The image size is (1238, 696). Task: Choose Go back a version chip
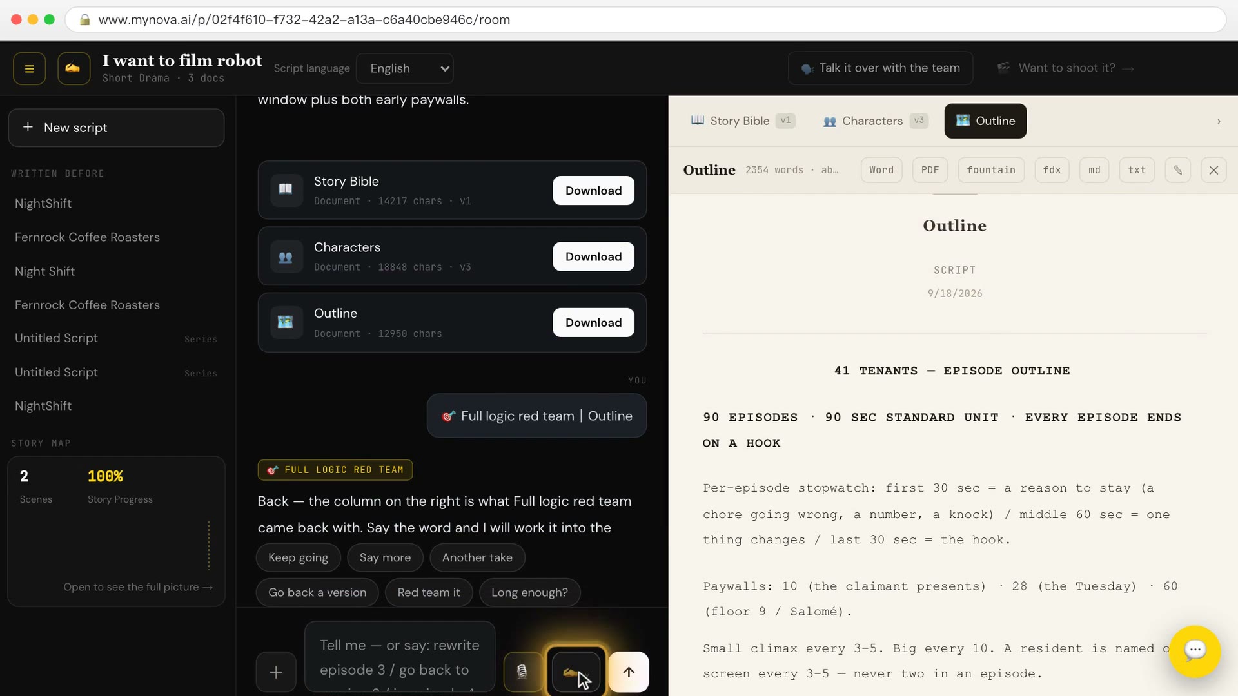coord(317,592)
